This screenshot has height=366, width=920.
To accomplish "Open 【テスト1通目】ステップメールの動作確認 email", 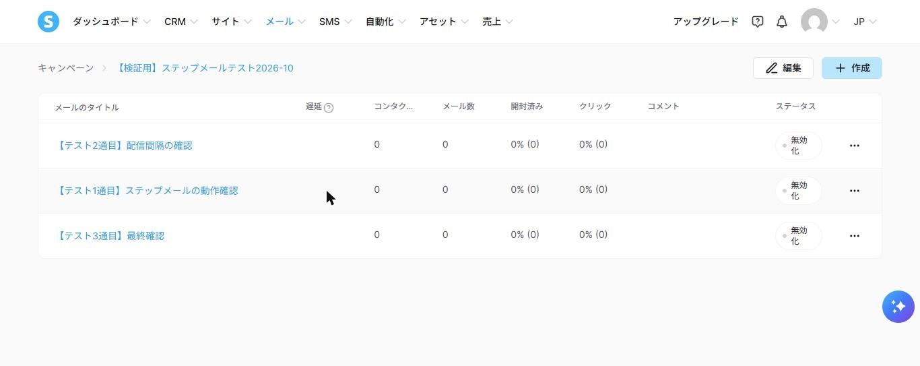I will tap(147, 191).
